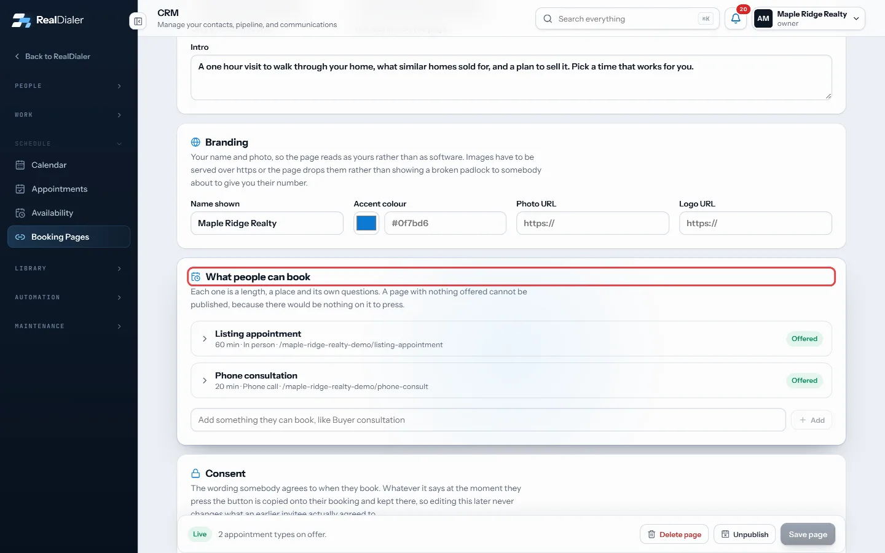Unpublish the booking page
885x553 pixels.
tap(745, 535)
